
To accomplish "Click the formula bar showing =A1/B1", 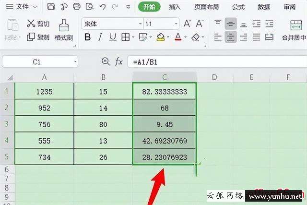I will click(217, 62).
